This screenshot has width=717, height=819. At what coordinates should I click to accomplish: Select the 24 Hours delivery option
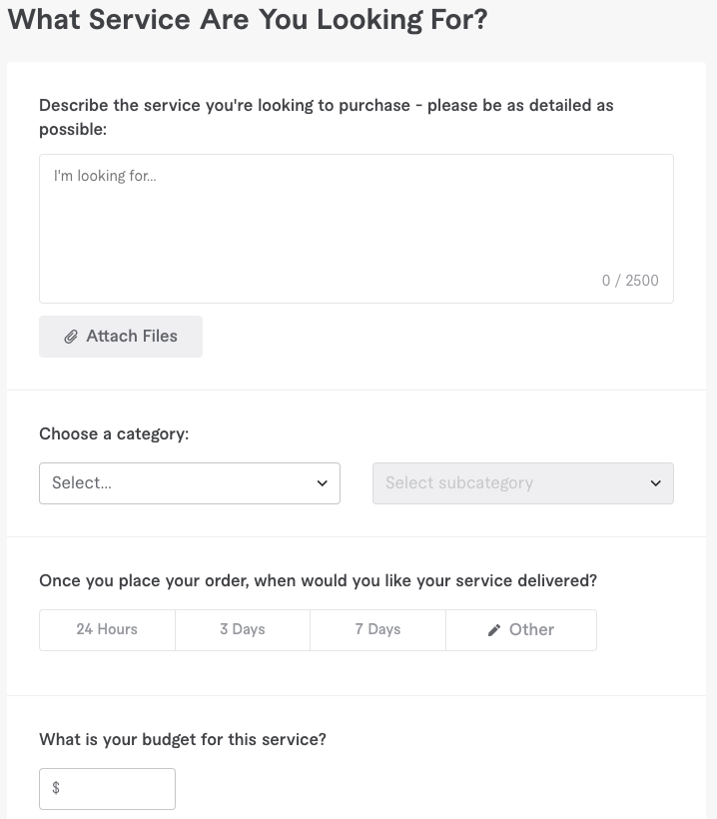(107, 629)
